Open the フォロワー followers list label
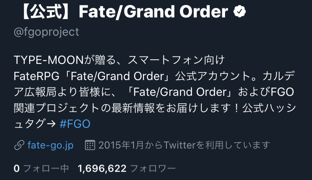The height and width of the screenshot is (180, 312). point(153,169)
